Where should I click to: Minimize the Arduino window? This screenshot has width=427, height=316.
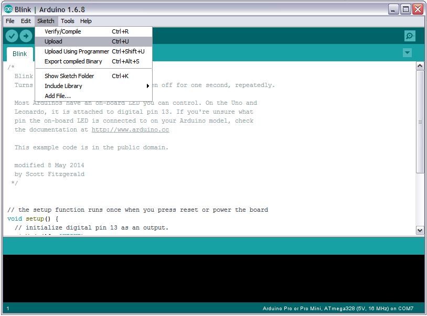point(393,10)
